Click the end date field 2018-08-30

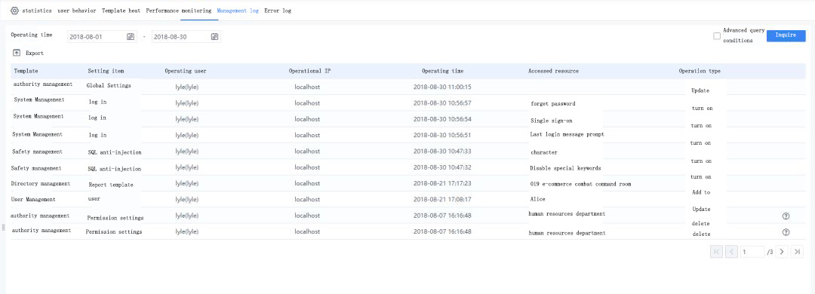pos(186,36)
